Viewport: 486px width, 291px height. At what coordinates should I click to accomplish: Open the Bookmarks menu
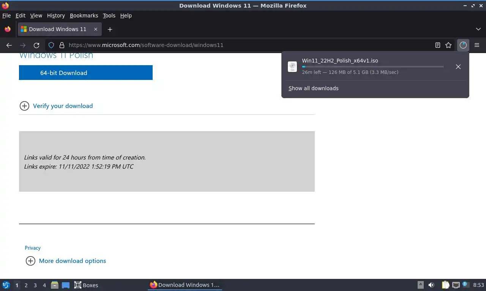[84, 16]
